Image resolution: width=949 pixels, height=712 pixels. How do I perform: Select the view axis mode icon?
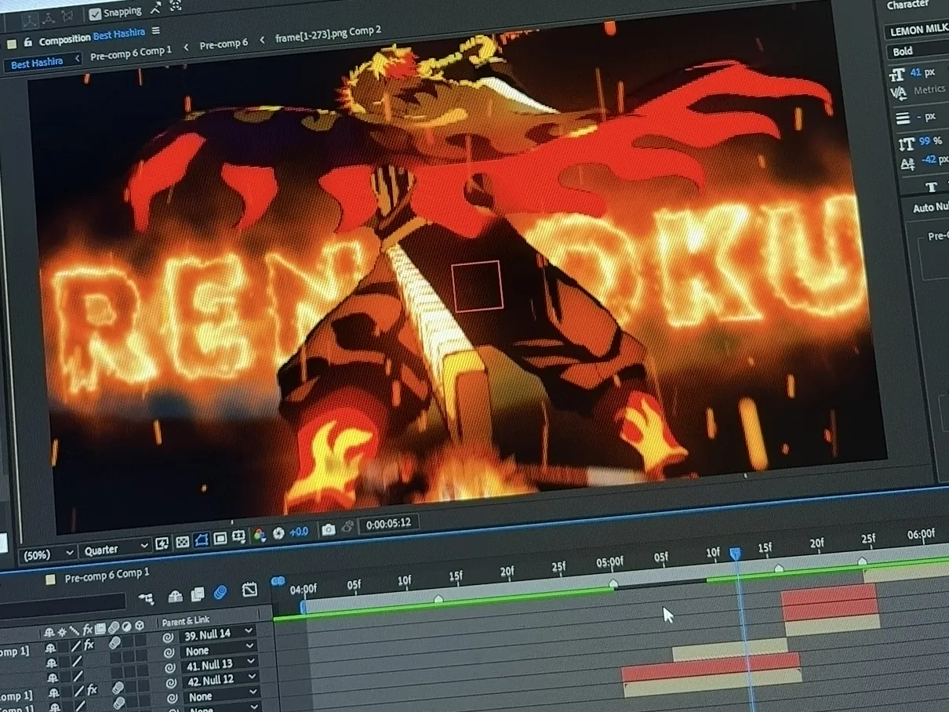click(x=67, y=16)
